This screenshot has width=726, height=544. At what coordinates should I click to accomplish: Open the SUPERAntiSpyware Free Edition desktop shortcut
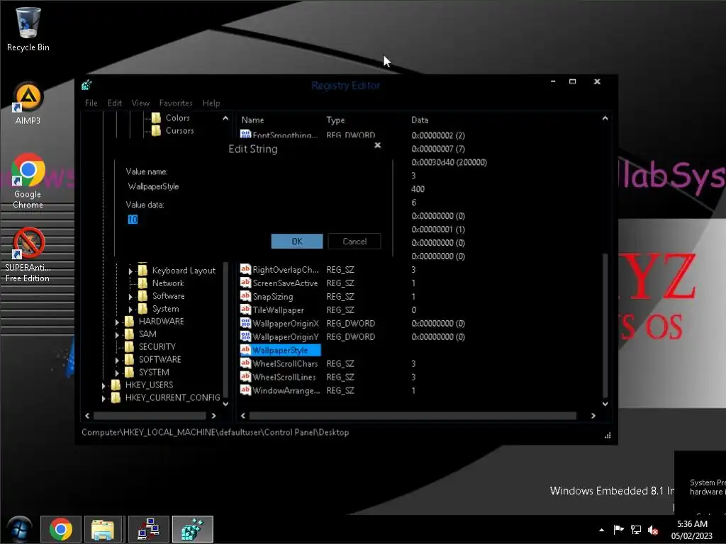tap(28, 254)
